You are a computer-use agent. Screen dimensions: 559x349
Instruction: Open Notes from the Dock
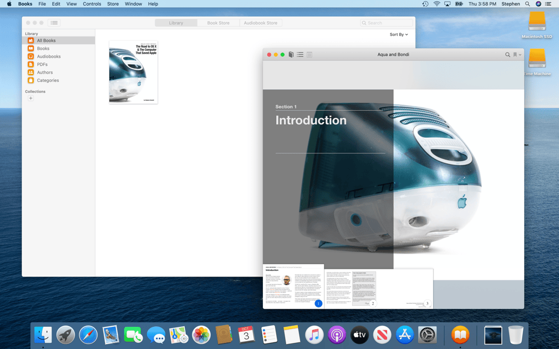[x=292, y=335]
